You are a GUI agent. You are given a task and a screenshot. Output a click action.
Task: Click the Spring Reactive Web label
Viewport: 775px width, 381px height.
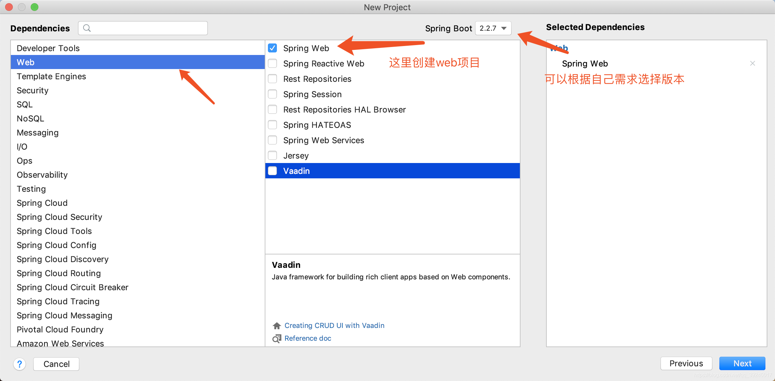coord(324,63)
